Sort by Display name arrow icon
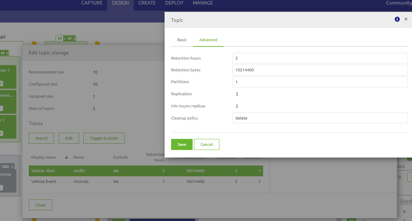This screenshot has width=412, height=221. point(66,157)
